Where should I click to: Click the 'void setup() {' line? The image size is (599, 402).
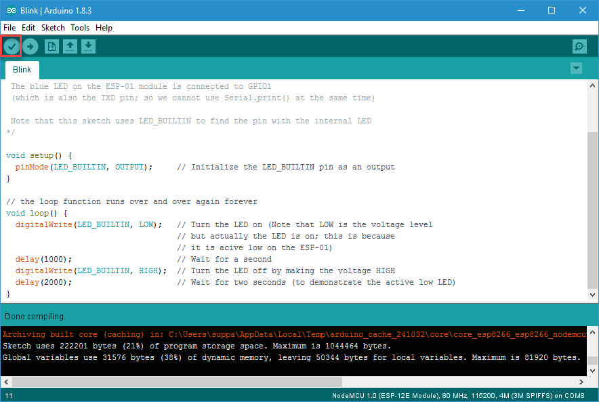39,155
